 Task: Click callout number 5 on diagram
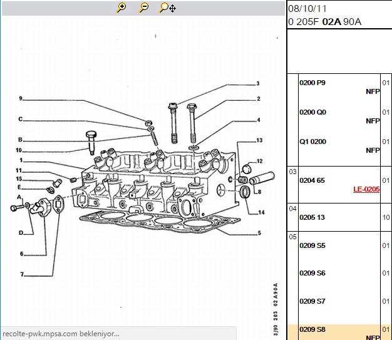pyautogui.click(x=259, y=233)
